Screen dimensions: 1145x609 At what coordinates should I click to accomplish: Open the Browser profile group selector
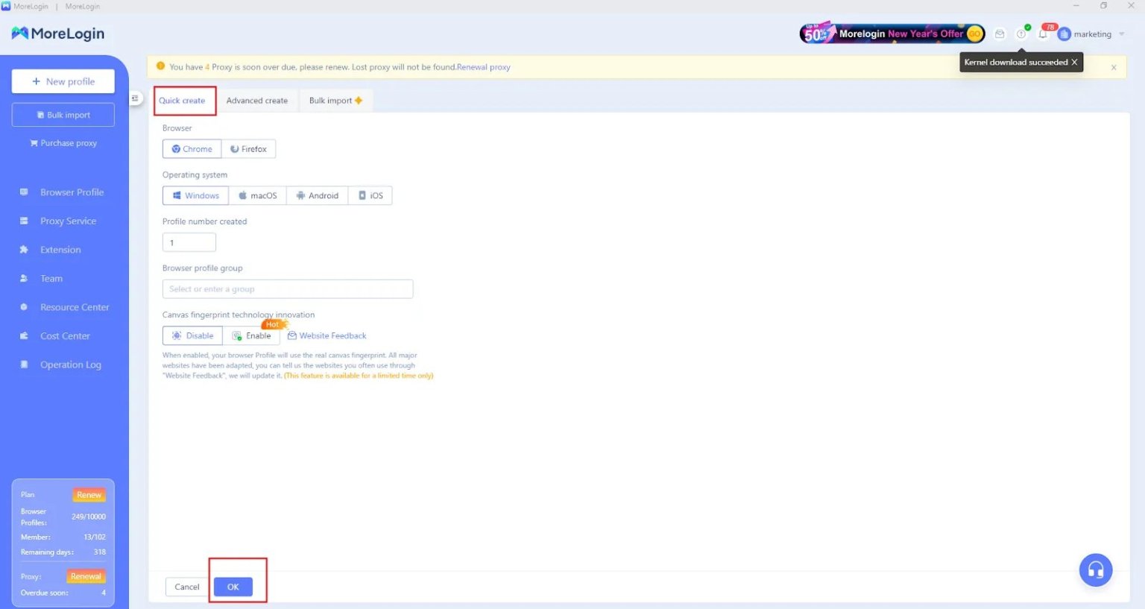click(x=287, y=289)
